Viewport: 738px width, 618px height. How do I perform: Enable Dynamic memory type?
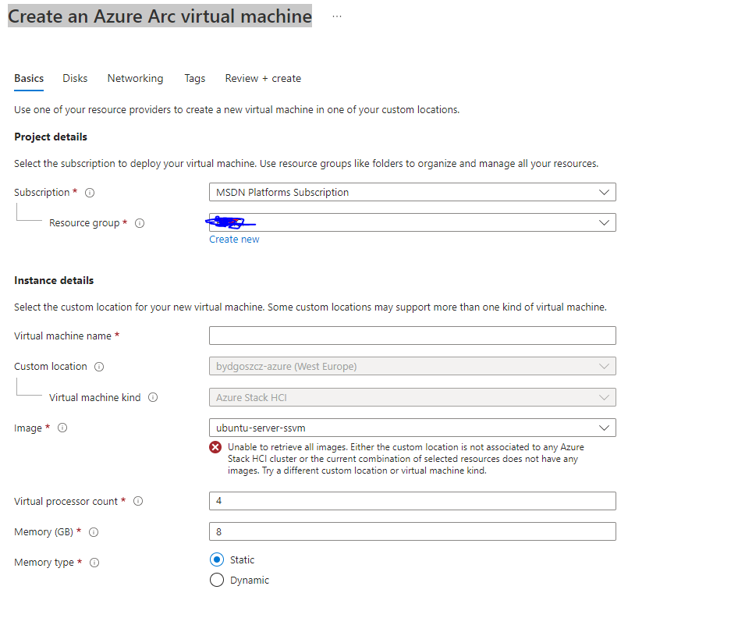tap(216, 580)
